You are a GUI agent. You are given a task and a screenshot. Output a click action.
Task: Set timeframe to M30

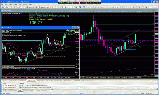pos(98,7)
